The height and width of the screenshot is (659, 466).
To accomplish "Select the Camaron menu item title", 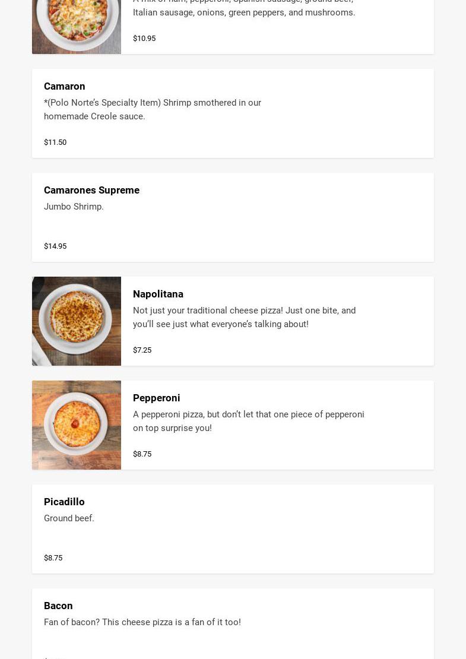I will coord(65,86).
